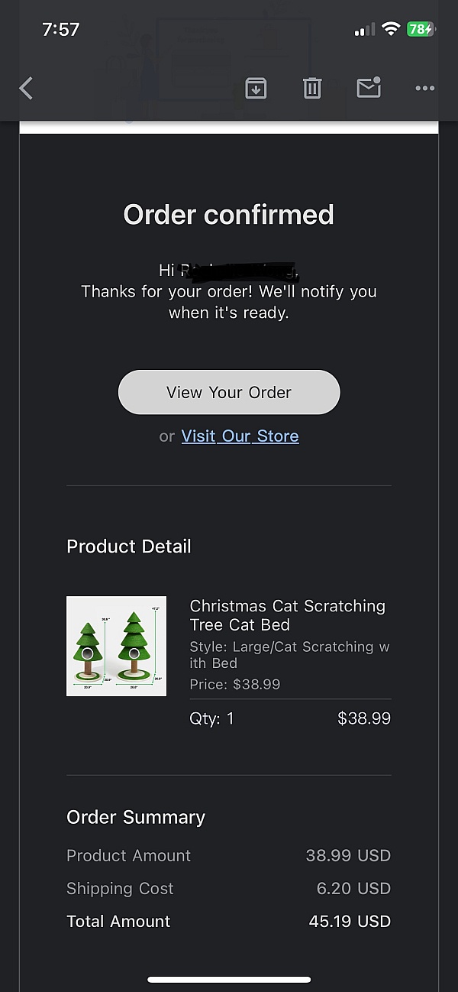Tap the Christmas Cat Scratching Tree Cat Bed title
Screen dimensions: 458x992
pyautogui.click(x=287, y=615)
